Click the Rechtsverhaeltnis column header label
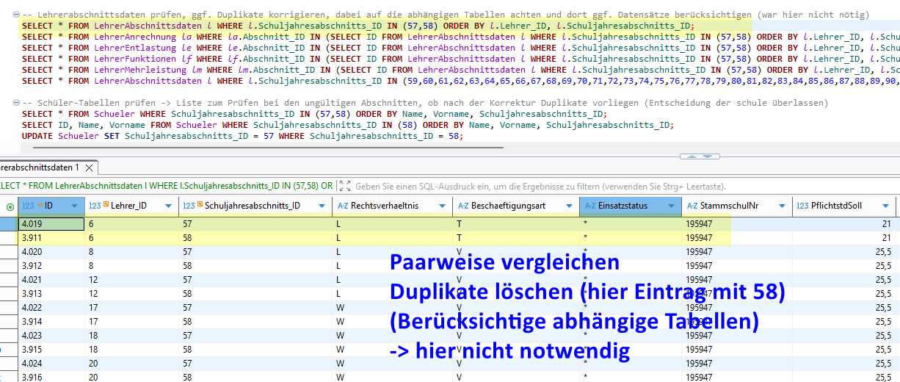900x382 pixels. (x=385, y=206)
